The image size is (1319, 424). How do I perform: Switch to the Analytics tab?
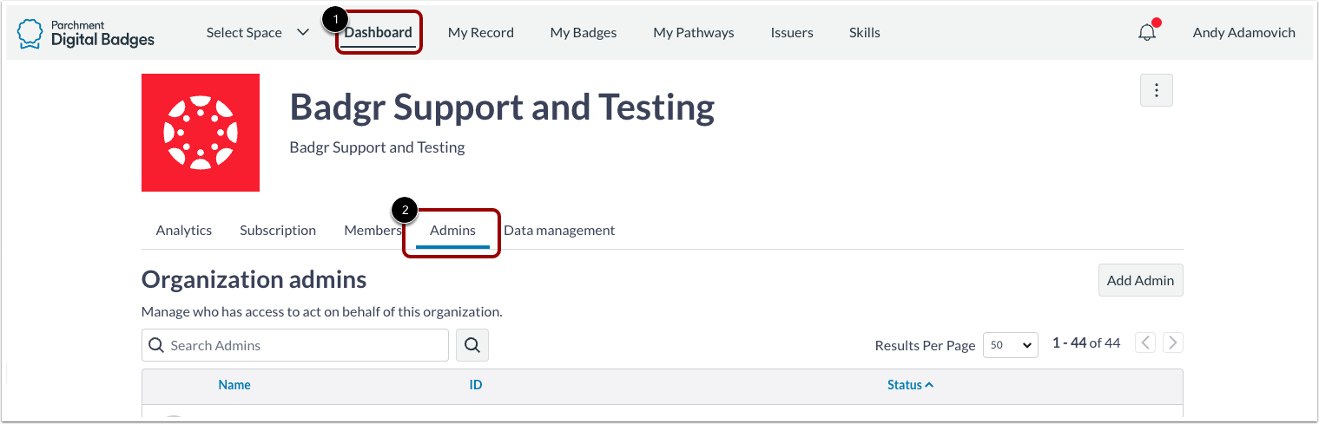[x=184, y=231]
